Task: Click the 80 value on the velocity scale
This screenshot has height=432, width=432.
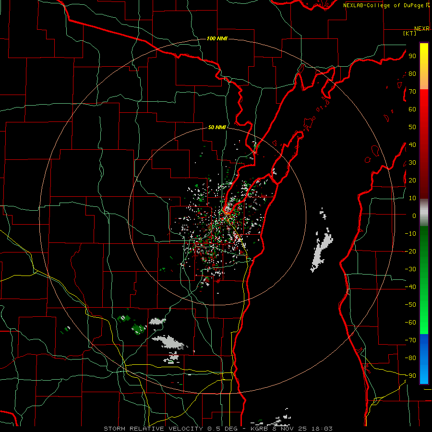Action: click(x=412, y=73)
